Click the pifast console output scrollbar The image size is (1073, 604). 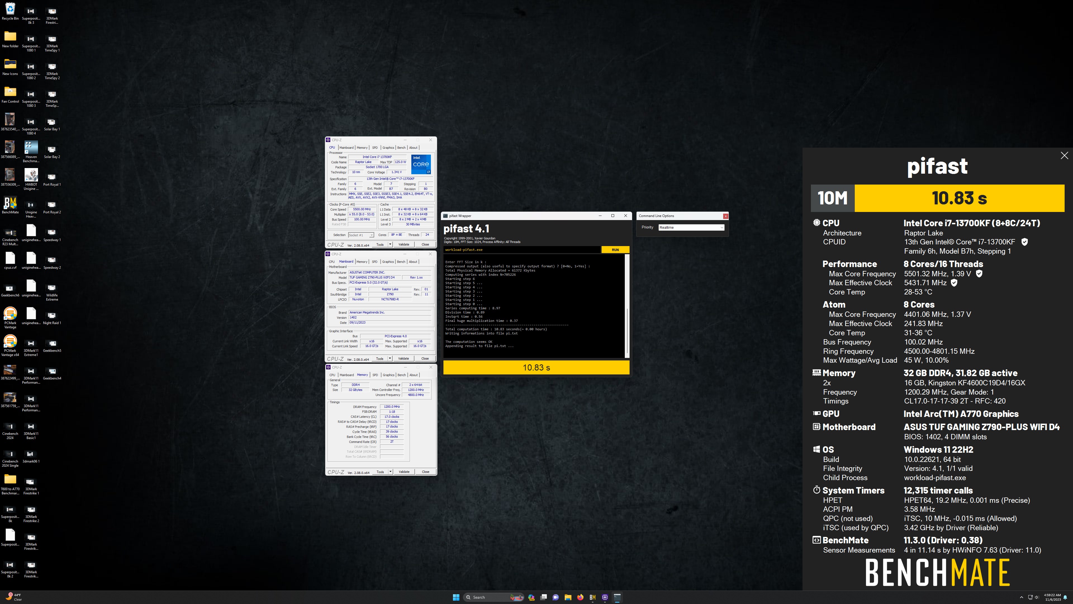tap(627, 306)
